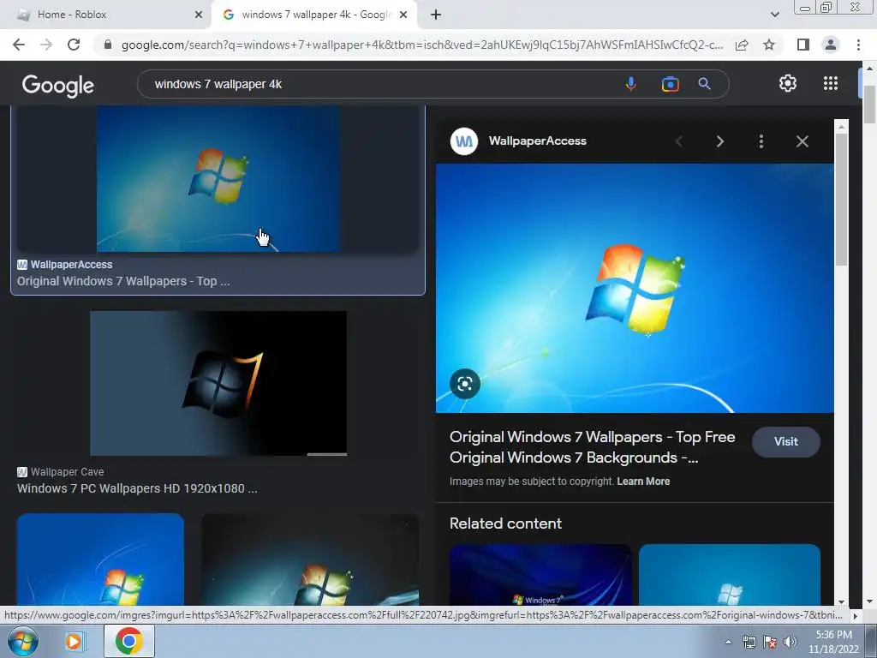Viewport: 877px width, 658px height.
Task: Go forward in browser history
Action: point(46,45)
